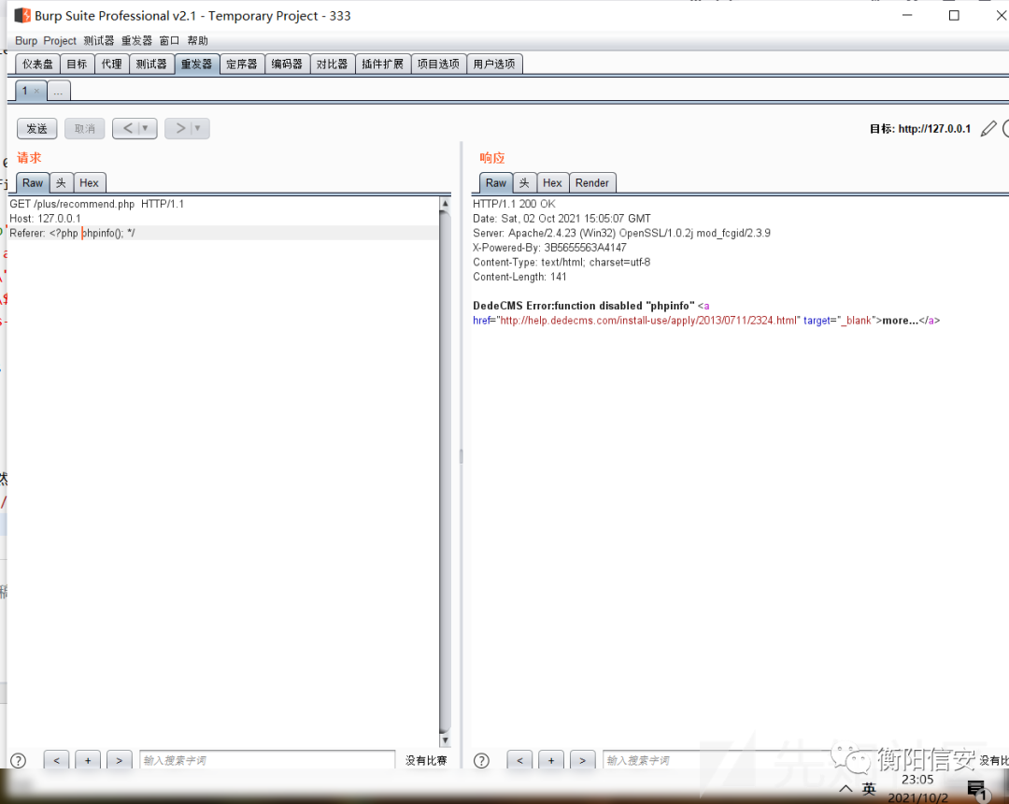
Task: Click the request search + button
Action: point(88,760)
